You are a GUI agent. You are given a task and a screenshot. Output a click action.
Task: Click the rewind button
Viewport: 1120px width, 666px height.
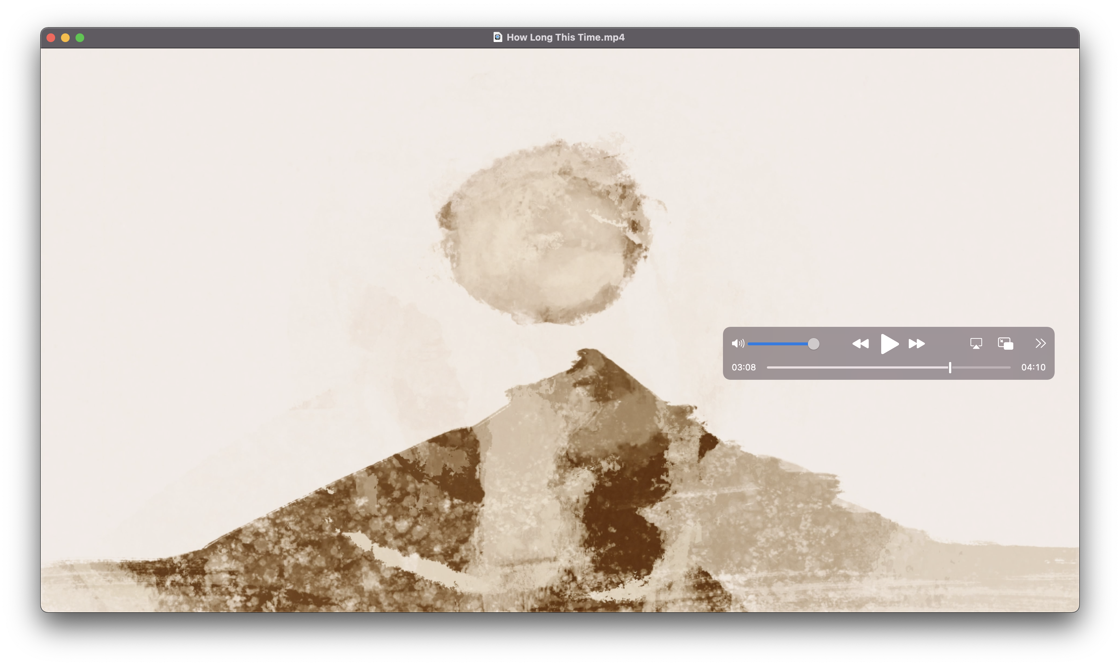860,344
